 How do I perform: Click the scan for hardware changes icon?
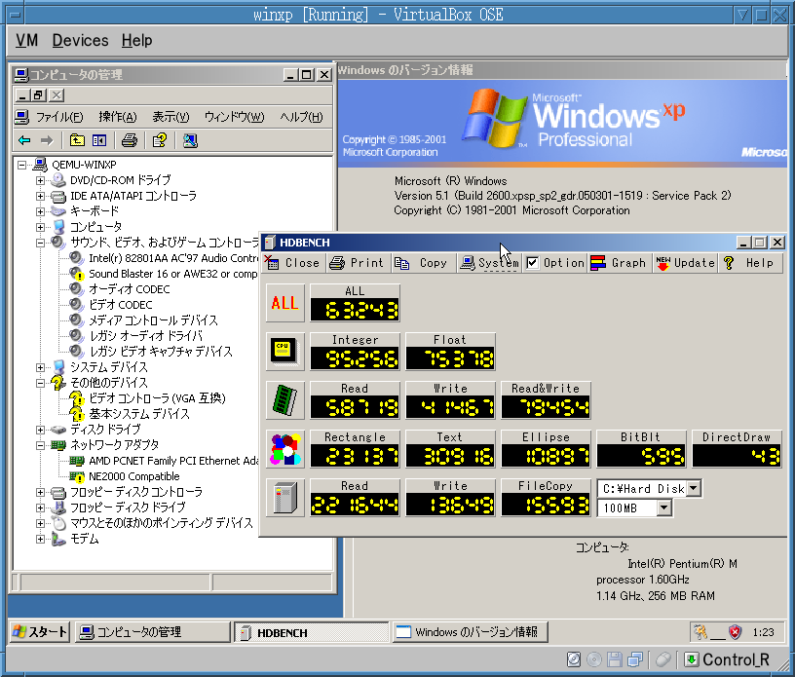(190, 140)
